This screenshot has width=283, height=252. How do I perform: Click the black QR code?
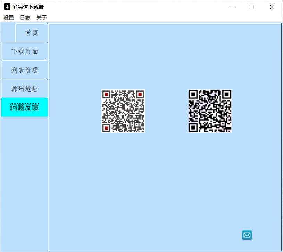(210, 111)
